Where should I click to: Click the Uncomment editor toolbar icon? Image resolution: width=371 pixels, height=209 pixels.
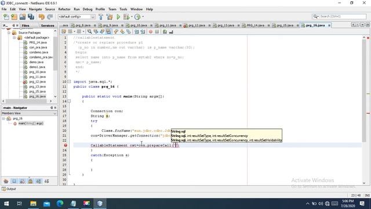[171, 31]
